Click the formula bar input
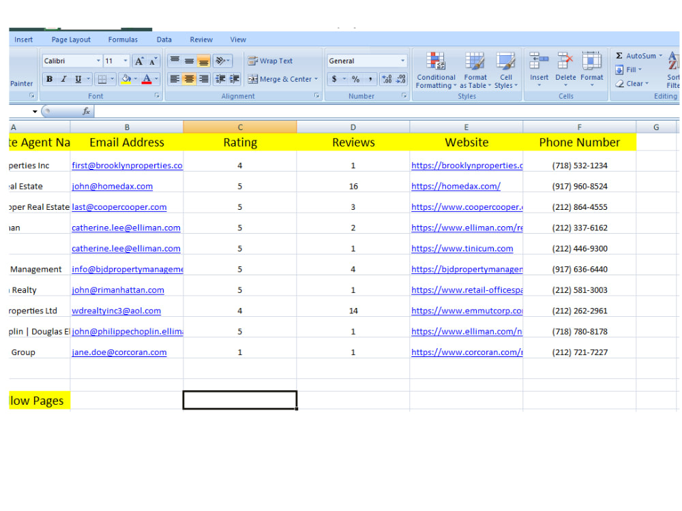 click(x=386, y=112)
